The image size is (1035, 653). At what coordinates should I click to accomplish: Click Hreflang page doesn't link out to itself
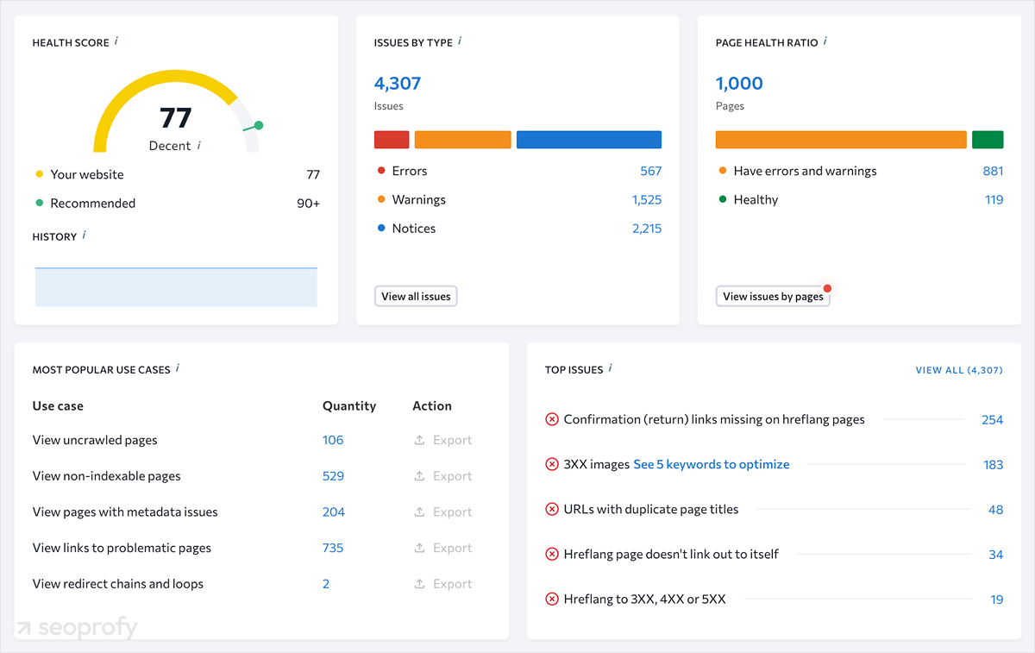click(671, 554)
